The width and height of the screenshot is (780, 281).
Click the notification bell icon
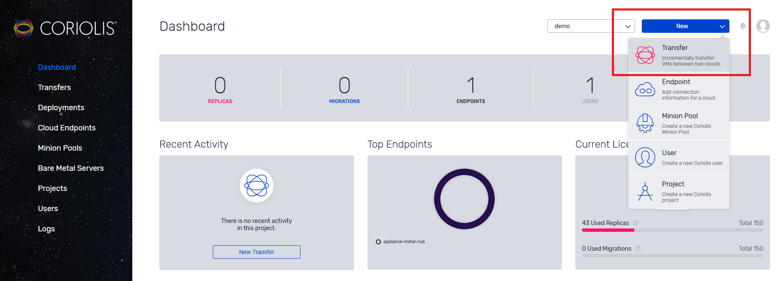(743, 26)
